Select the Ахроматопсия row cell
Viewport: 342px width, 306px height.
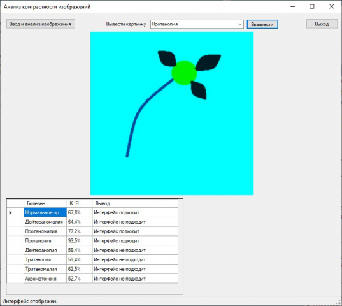pyautogui.click(x=45, y=279)
